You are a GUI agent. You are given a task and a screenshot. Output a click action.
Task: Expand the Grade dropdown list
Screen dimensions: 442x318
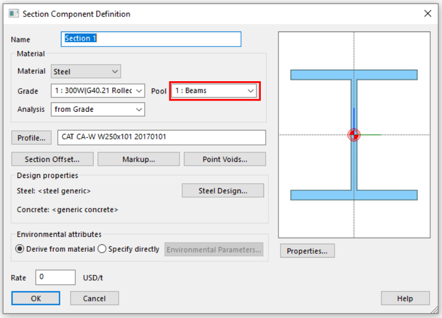(98, 91)
